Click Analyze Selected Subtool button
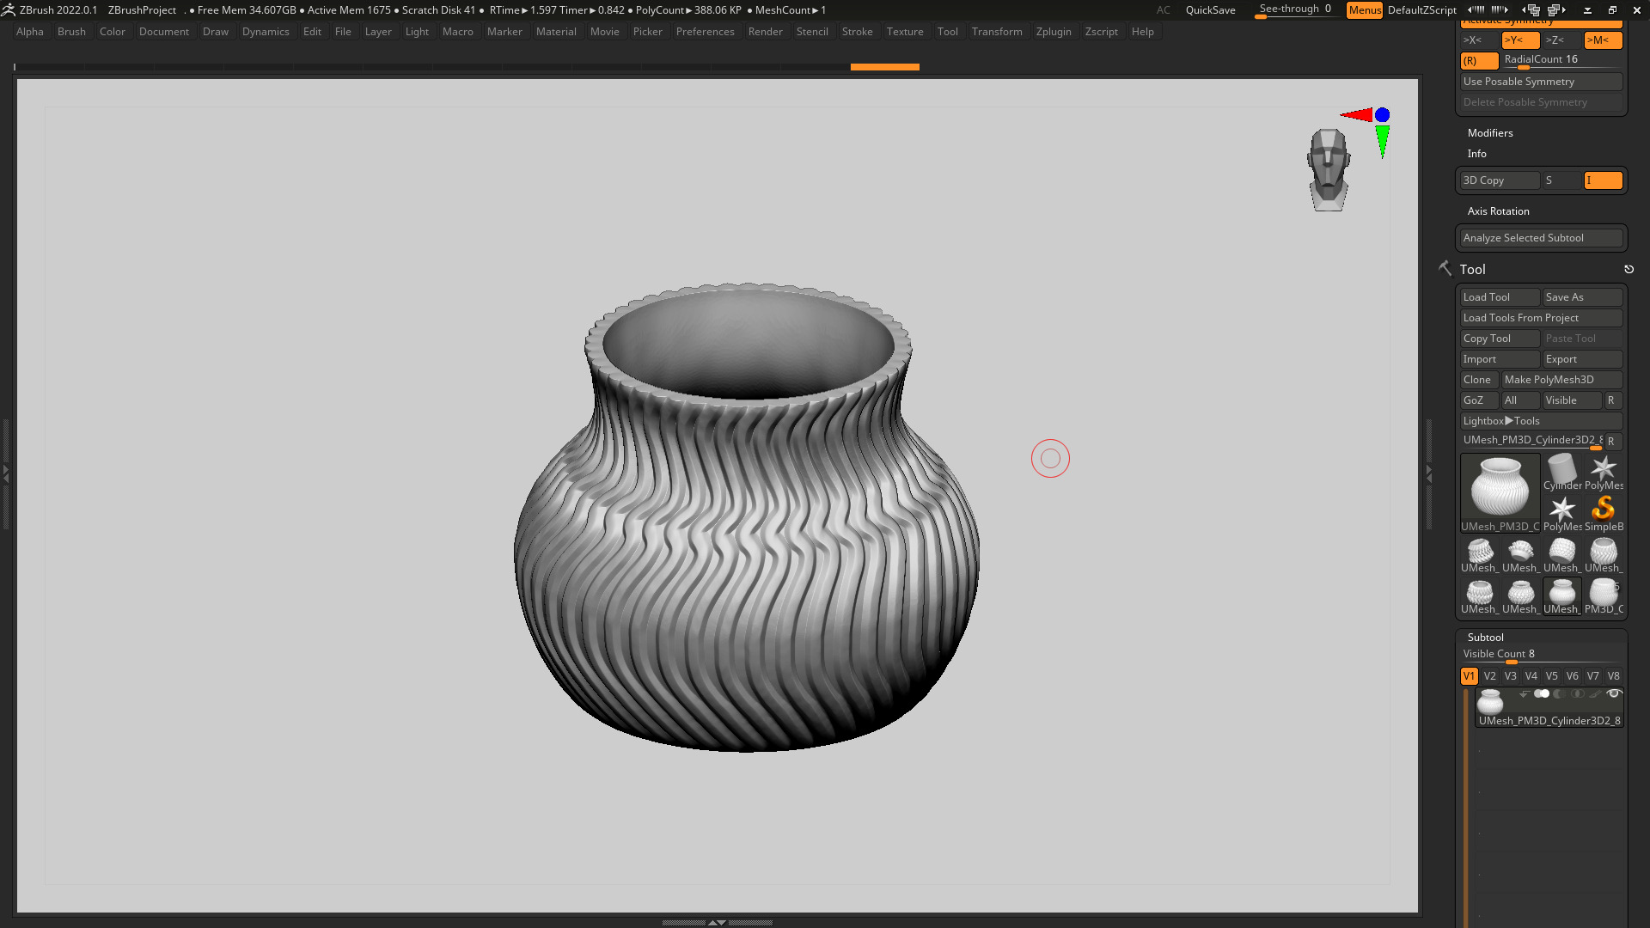The image size is (1650, 928). 1542,238
